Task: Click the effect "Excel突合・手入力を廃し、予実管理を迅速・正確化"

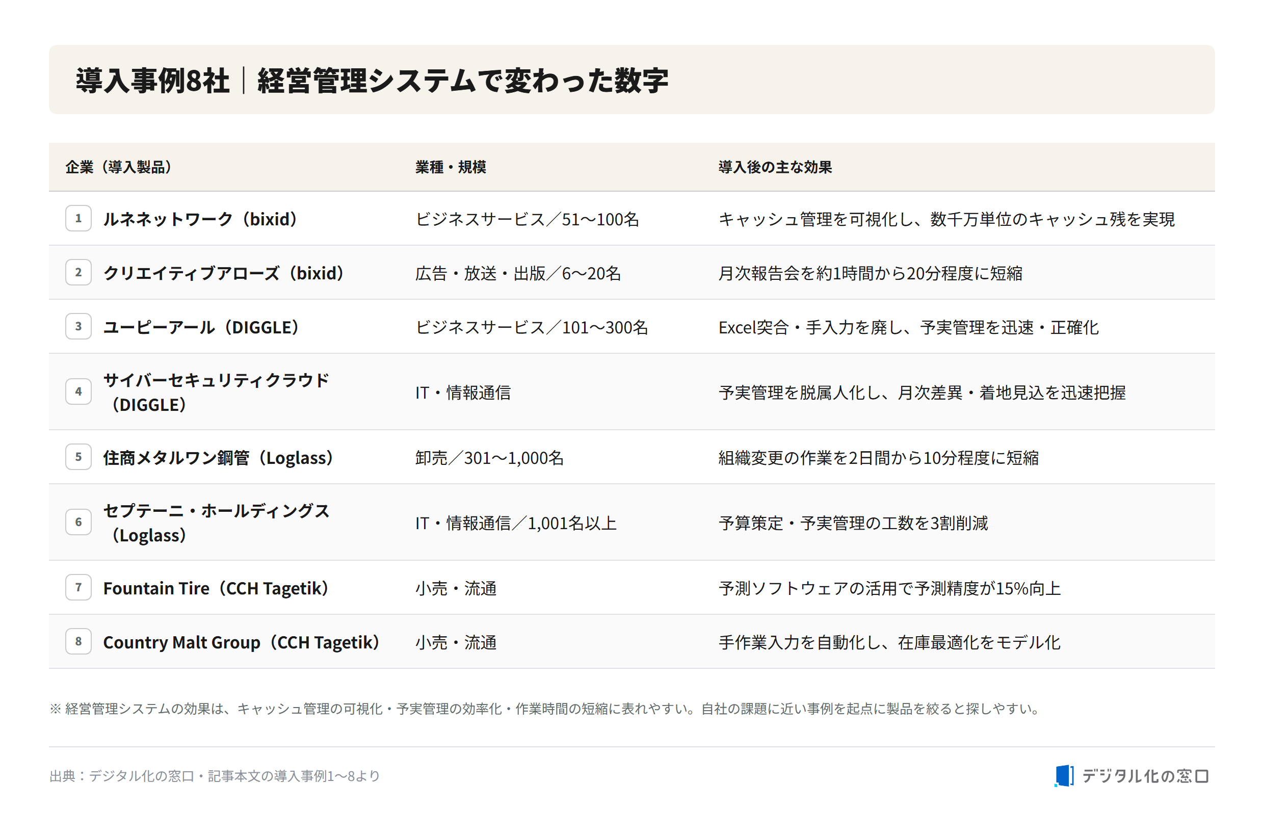Action: pyautogui.click(x=908, y=327)
